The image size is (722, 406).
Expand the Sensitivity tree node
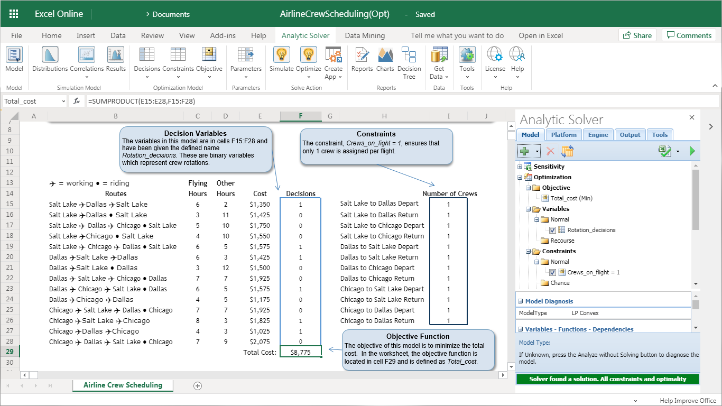pos(520,167)
